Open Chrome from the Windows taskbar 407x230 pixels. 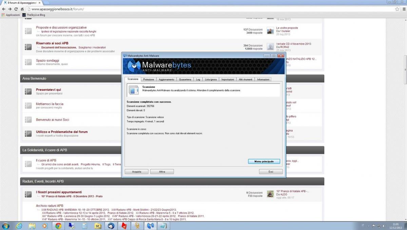58,226
